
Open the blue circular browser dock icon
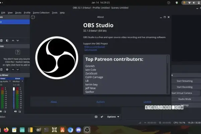click(70, 130)
